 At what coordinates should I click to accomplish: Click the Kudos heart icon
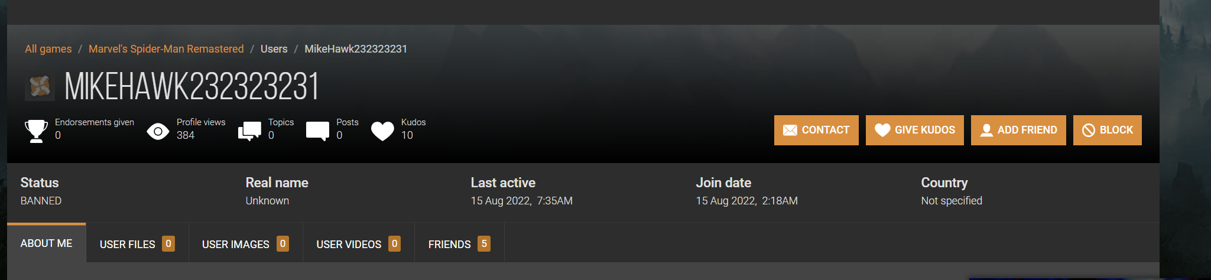(382, 131)
